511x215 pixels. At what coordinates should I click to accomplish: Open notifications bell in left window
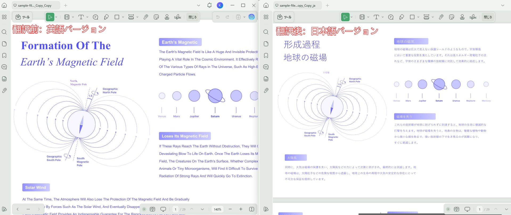click(x=209, y=5)
